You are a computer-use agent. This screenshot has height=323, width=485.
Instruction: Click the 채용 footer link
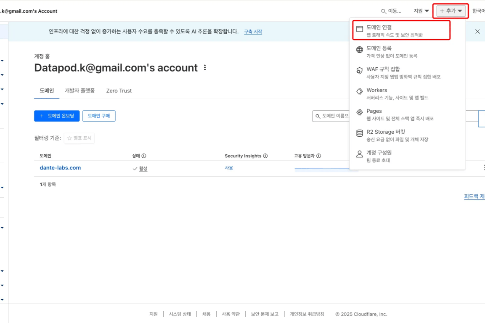(206, 314)
